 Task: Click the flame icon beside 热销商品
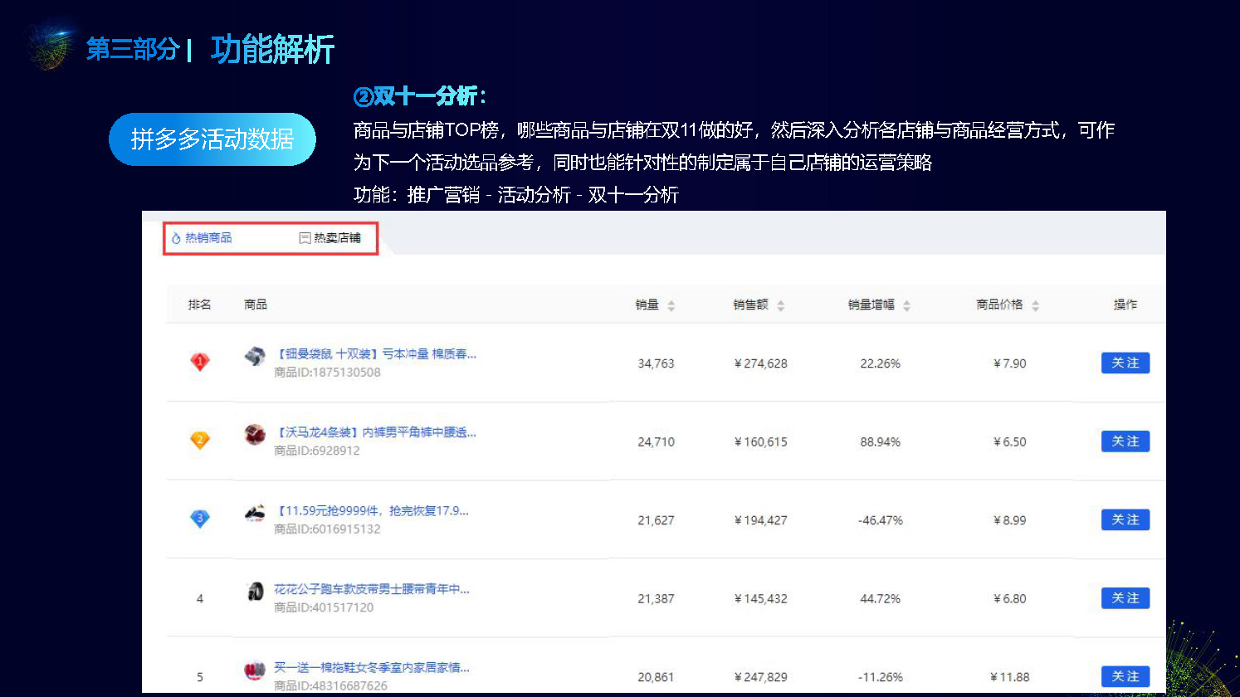tap(176, 238)
